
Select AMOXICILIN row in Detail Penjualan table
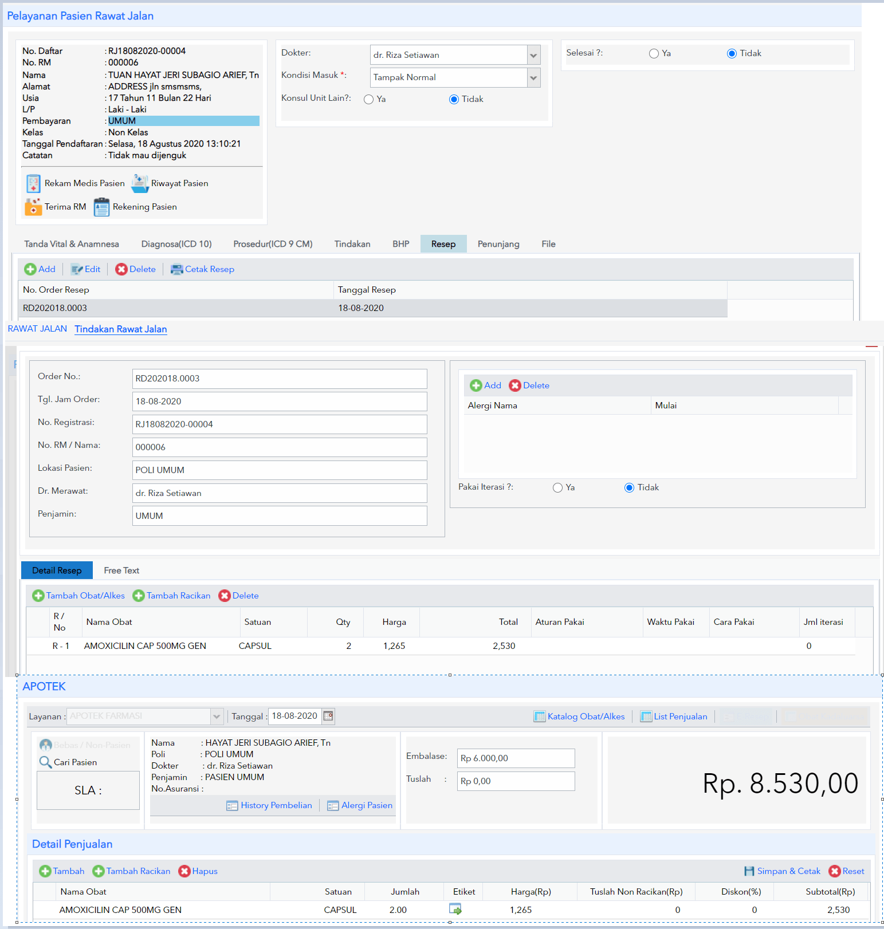coord(451,910)
